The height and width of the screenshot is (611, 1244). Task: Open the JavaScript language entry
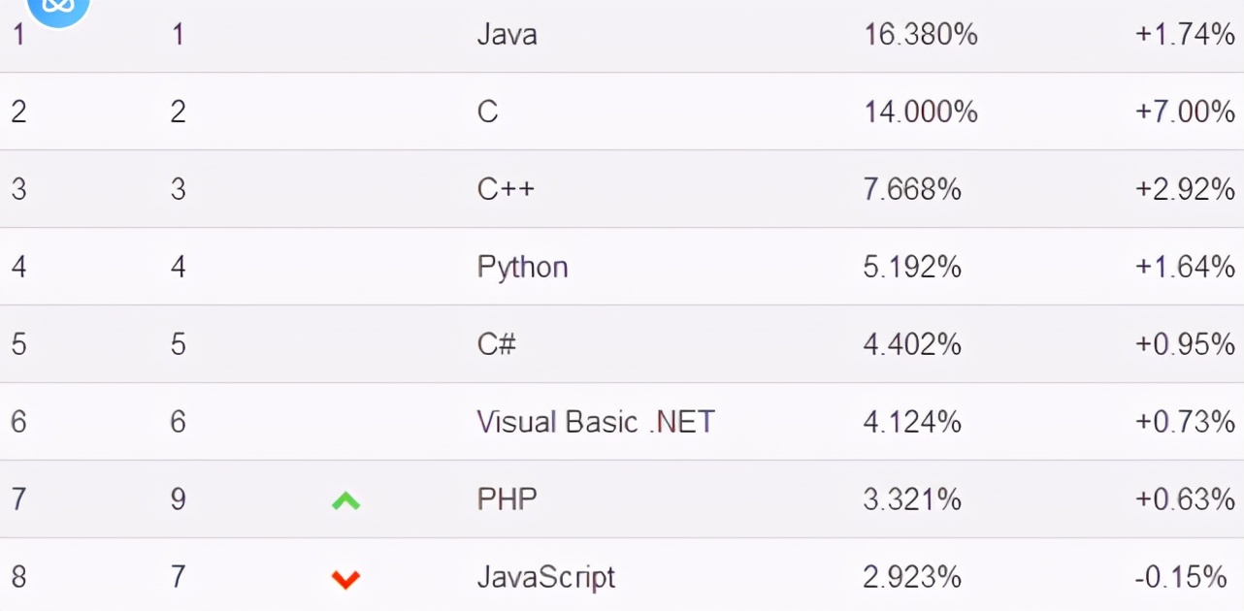(545, 577)
